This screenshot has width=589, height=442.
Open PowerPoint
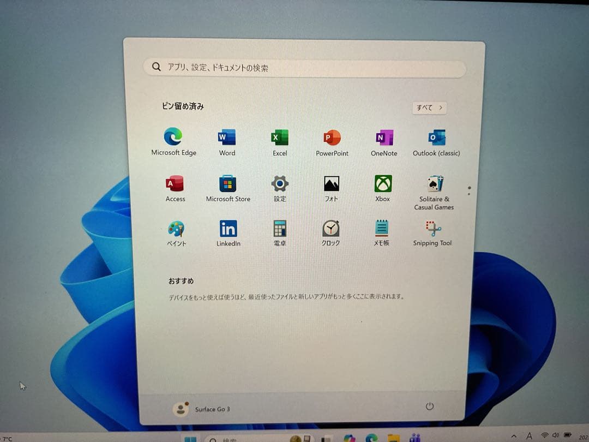[x=331, y=138]
